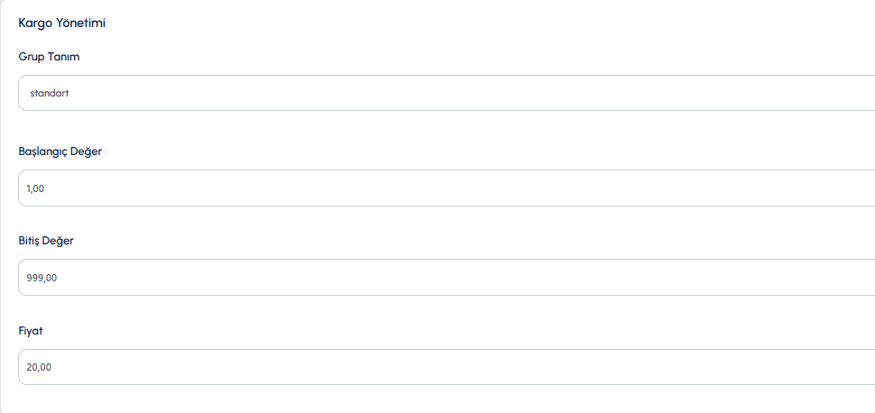This screenshot has height=413, width=875.
Task: Click the Başlangıç Değer label
Action: (x=60, y=151)
